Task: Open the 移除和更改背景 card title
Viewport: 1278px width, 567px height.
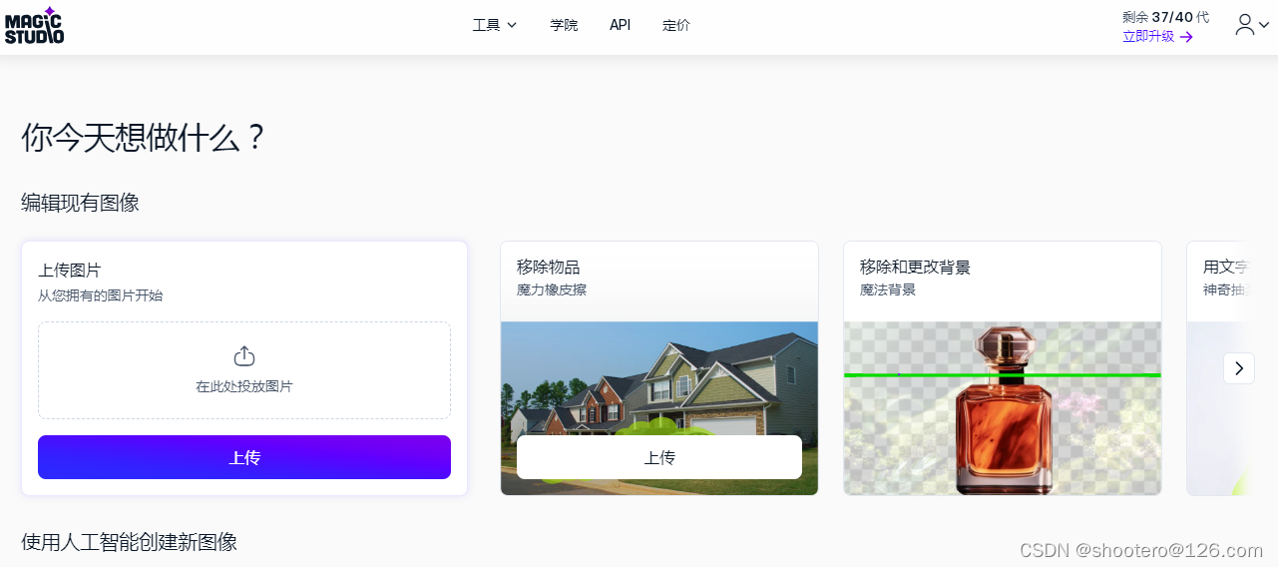Action: (x=915, y=268)
